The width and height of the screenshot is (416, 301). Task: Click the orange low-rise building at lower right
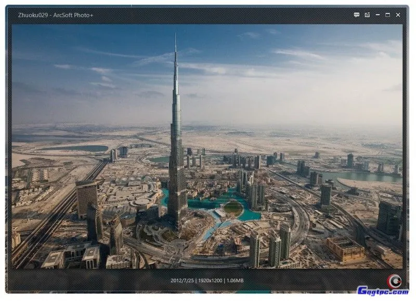(345, 248)
